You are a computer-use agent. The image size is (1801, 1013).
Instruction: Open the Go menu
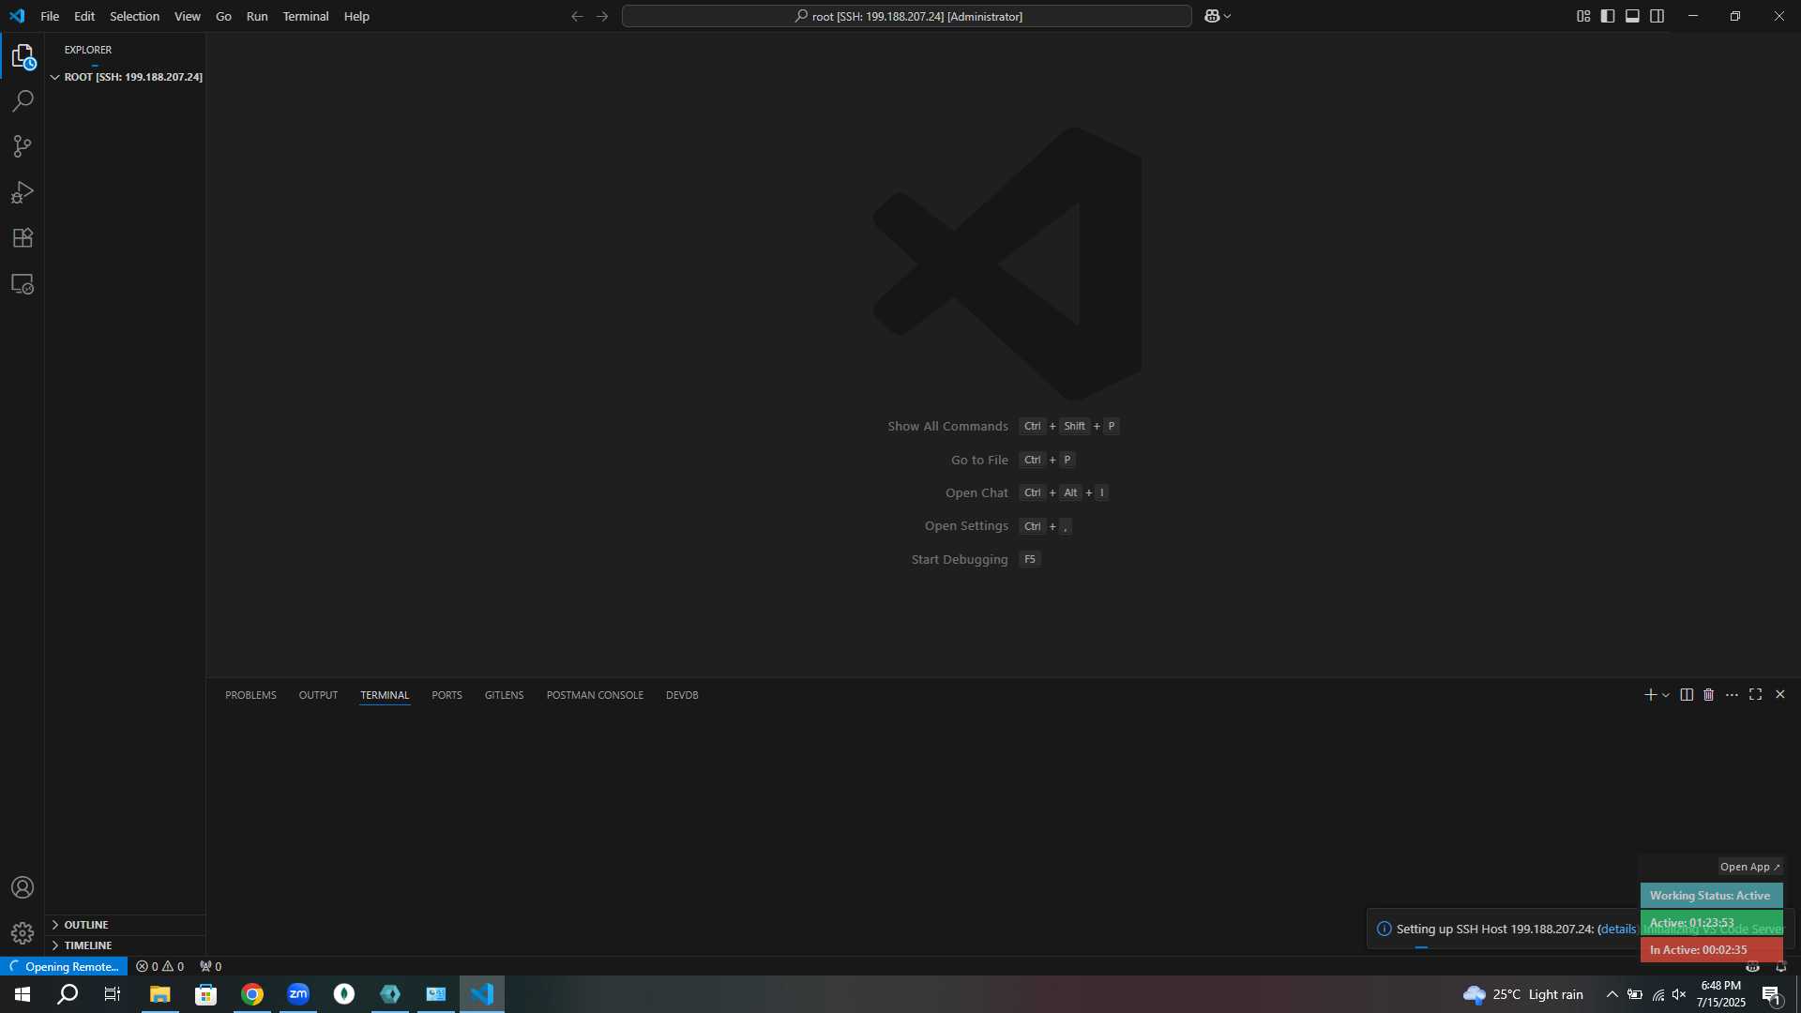(x=223, y=16)
